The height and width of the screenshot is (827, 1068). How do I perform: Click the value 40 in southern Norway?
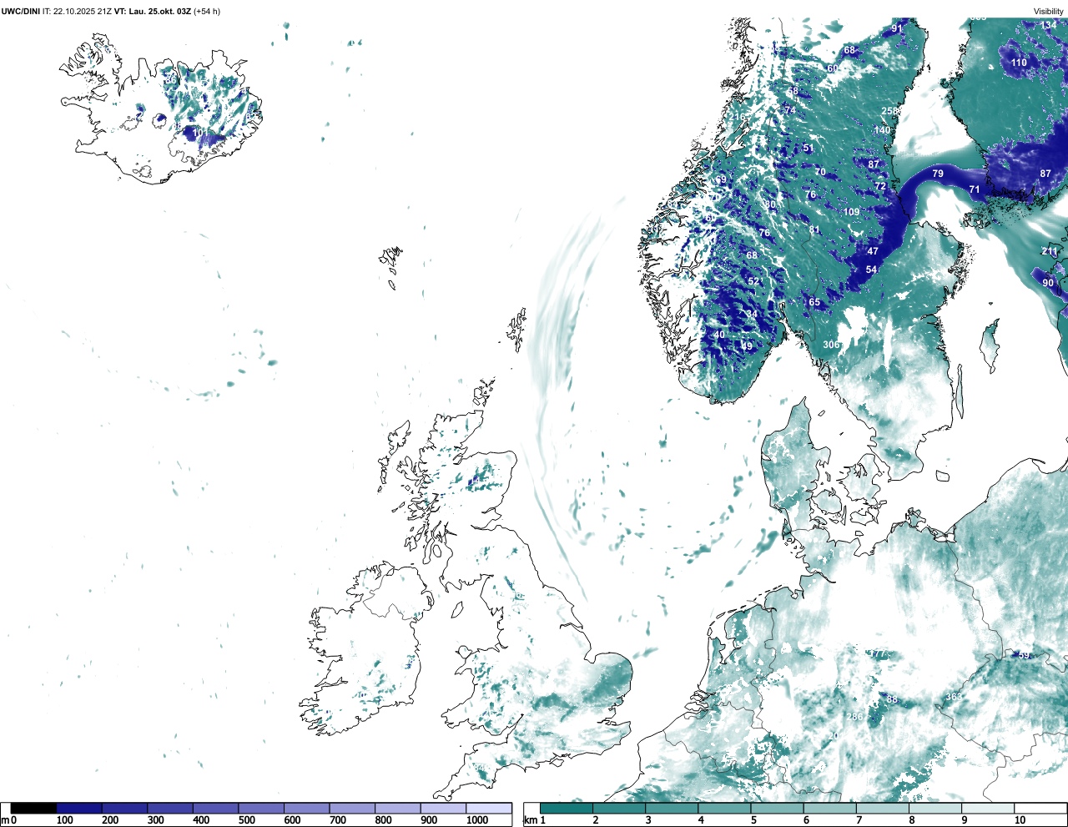pos(719,335)
